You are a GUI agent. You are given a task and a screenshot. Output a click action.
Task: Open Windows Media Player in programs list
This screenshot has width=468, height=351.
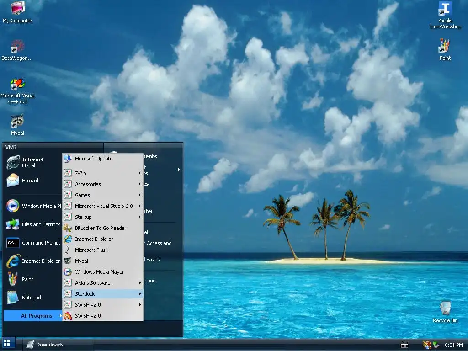click(103, 272)
